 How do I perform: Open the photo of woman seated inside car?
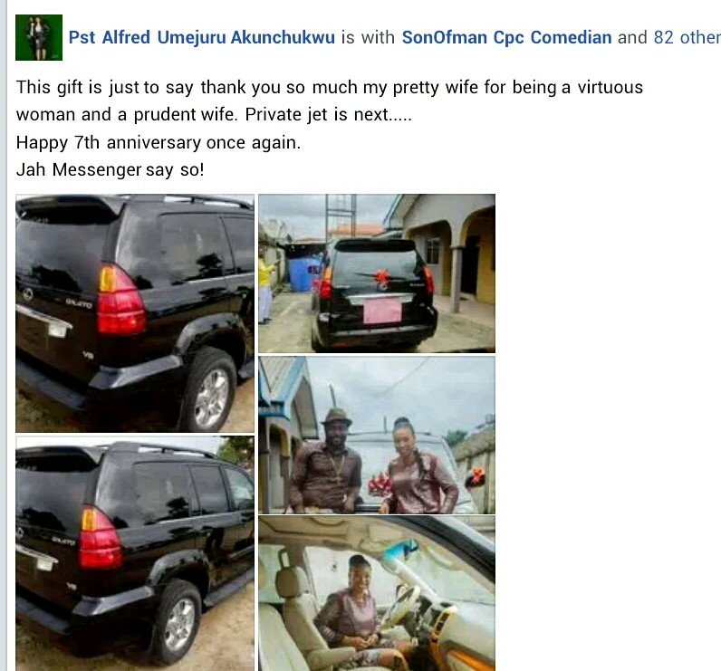click(377, 593)
